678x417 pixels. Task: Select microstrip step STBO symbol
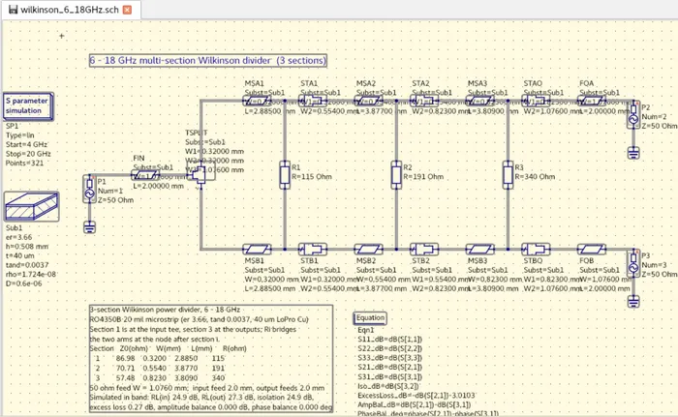tap(536, 250)
